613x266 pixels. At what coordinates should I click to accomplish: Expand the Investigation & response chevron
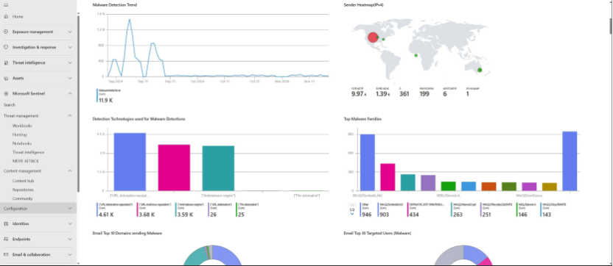click(x=70, y=47)
